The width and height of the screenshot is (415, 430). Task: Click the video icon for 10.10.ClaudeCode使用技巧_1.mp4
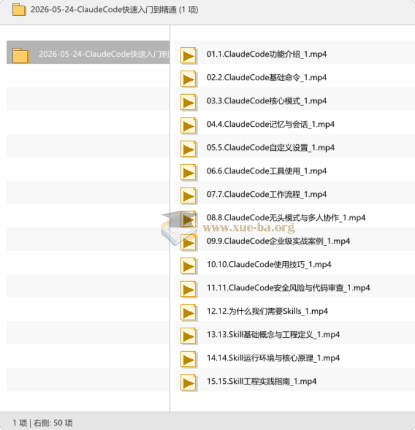point(188,266)
